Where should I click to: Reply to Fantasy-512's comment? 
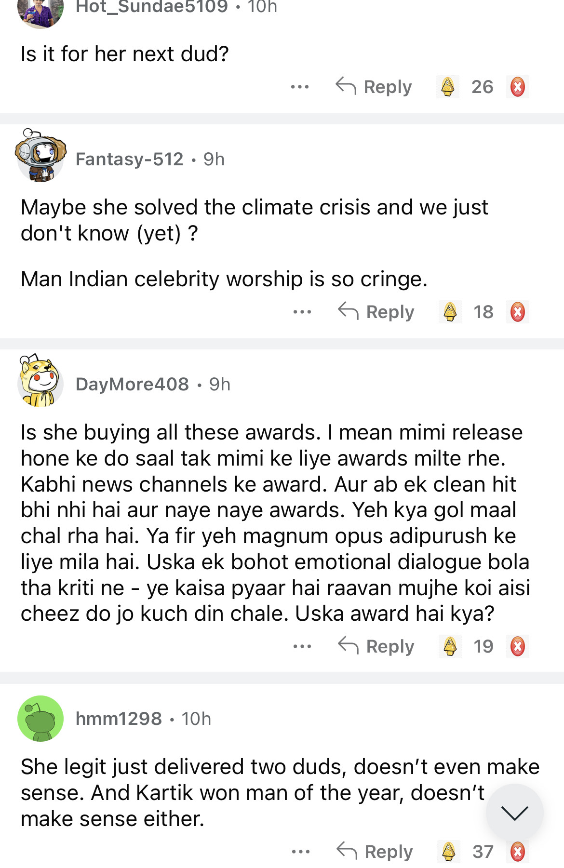pyautogui.click(x=376, y=312)
